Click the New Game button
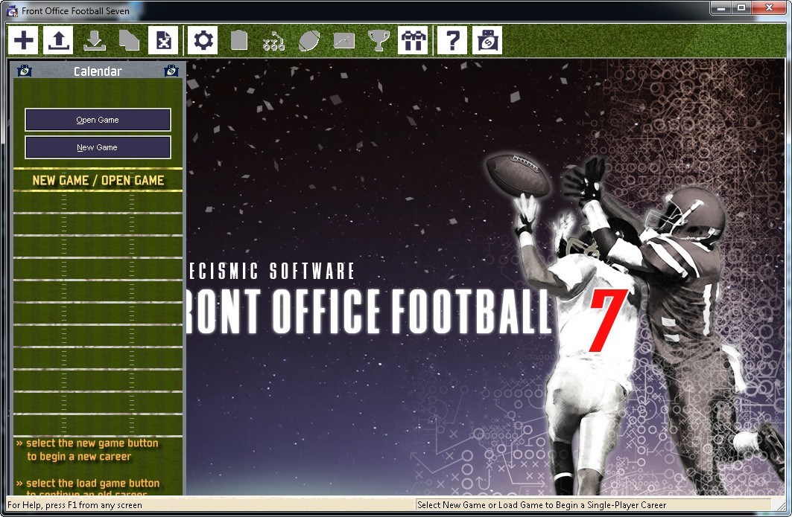The image size is (792, 517). pyautogui.click(x=98, y=147)
